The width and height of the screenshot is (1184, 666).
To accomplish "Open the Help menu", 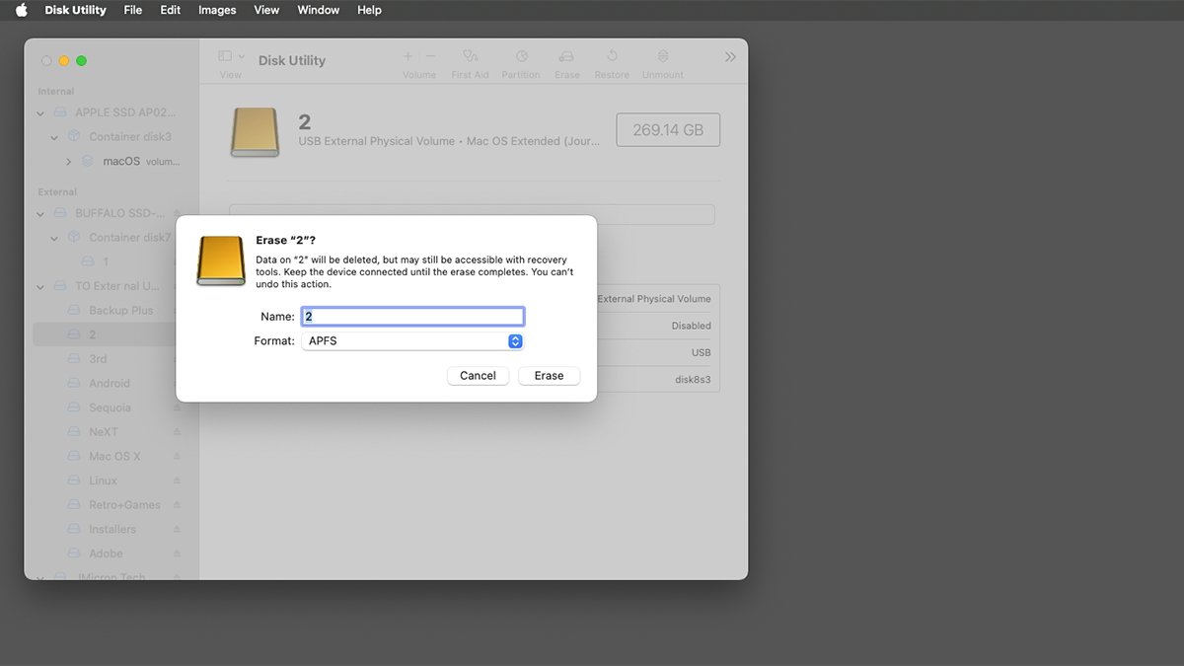I will 369,10.
